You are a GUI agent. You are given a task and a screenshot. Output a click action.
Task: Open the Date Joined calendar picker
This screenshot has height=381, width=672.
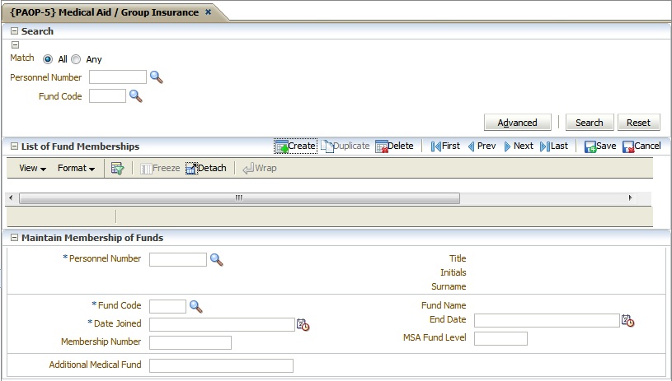[303, 324]
